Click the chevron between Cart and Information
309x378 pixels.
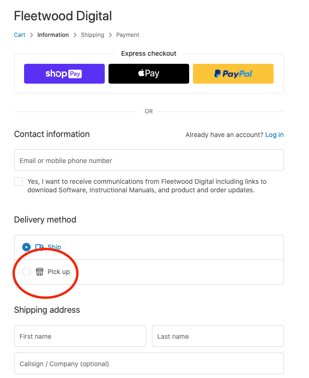(32, 35)
